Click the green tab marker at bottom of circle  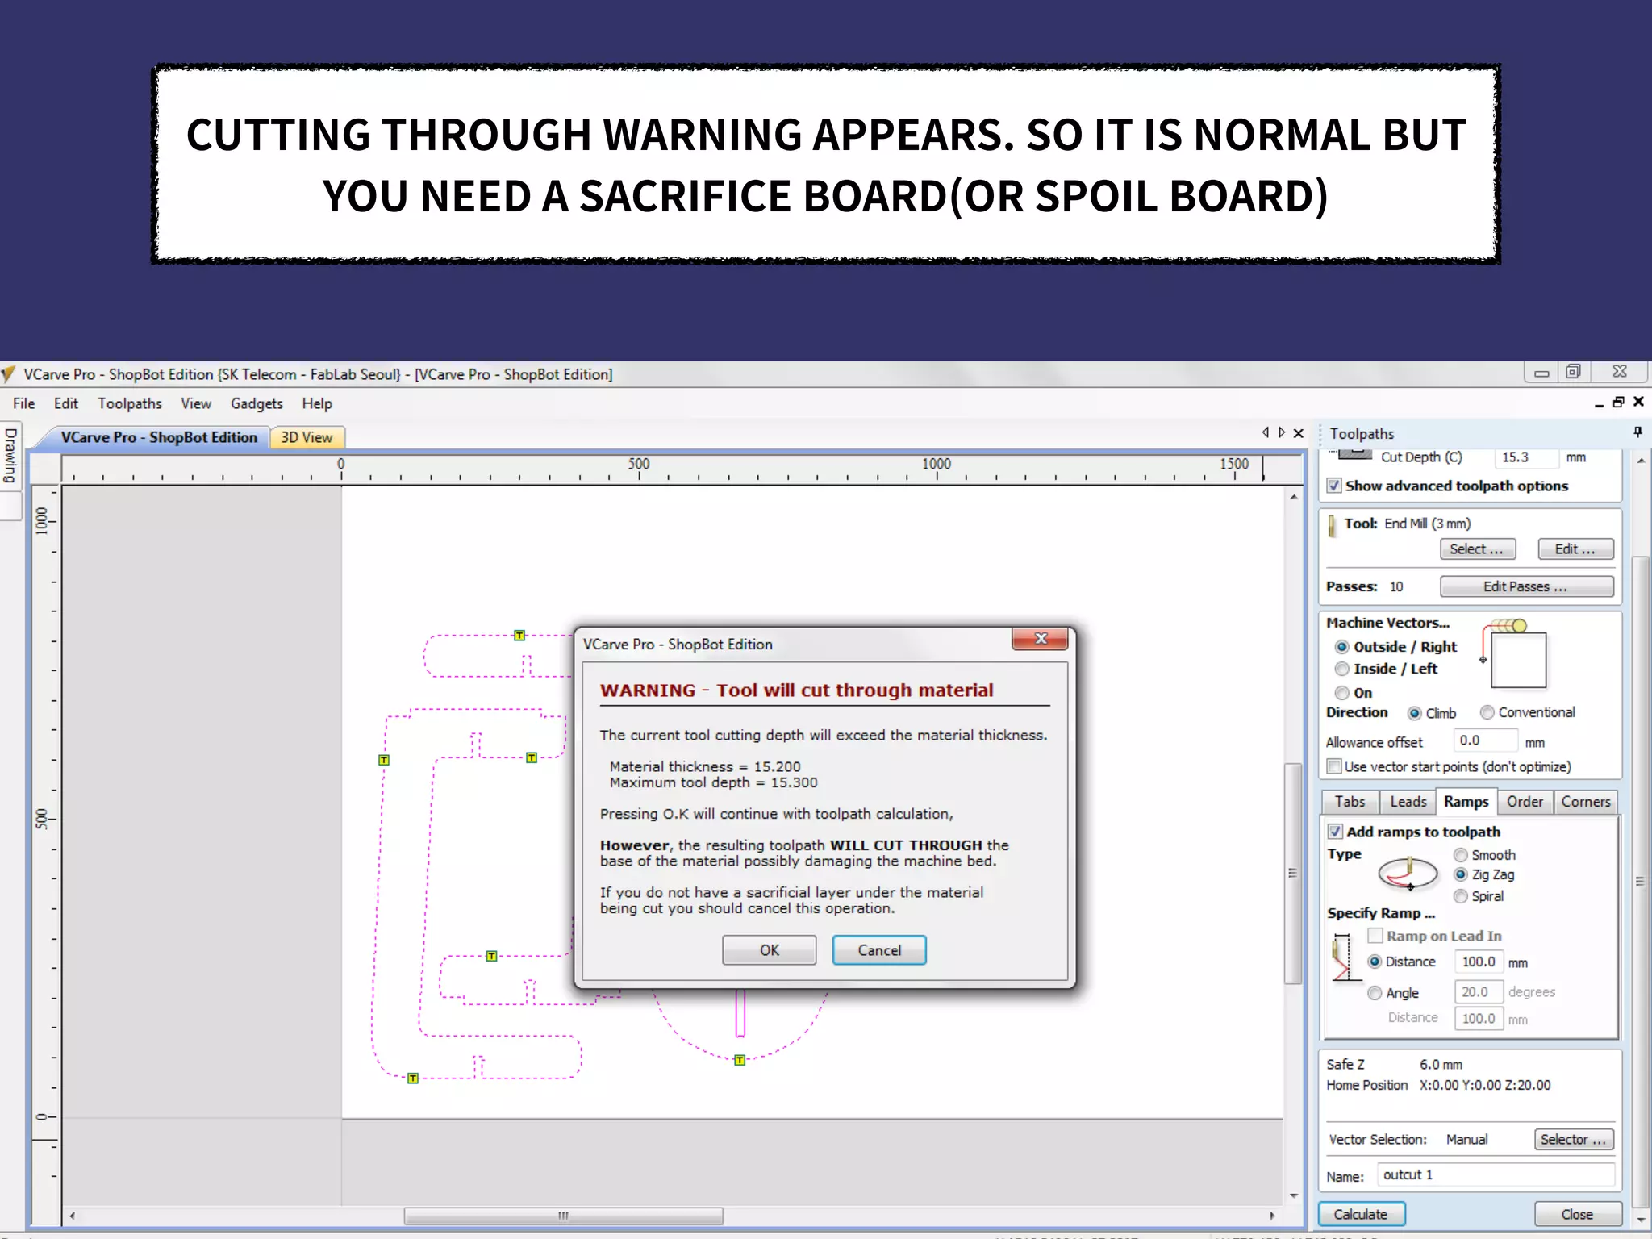[x=740, y=1060]
